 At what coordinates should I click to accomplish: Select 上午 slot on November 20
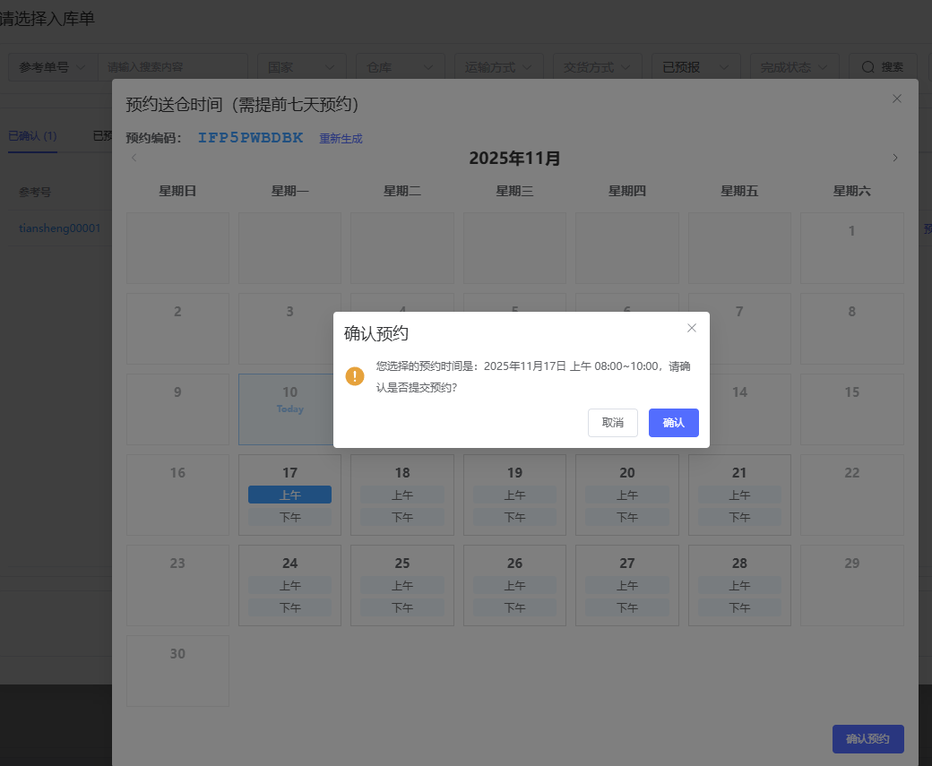(x=626, y=495)
